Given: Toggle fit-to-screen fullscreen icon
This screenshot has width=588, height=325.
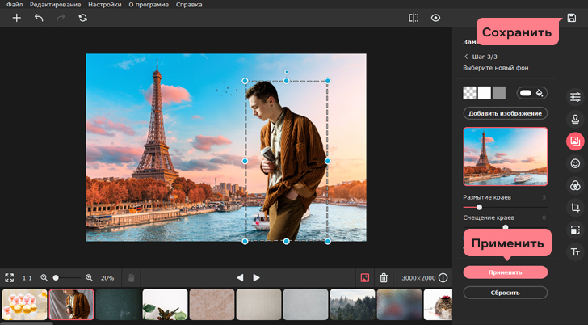Looking at the screenshot, I should click(10, 277).
